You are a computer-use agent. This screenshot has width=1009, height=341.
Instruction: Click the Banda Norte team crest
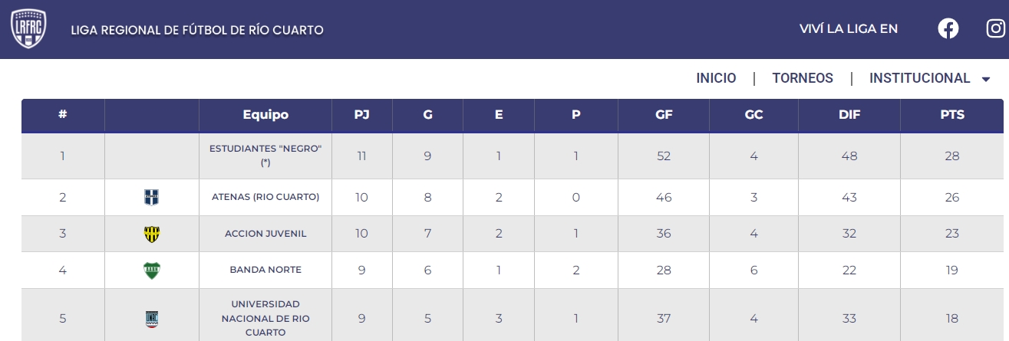(x=152, y=271)
